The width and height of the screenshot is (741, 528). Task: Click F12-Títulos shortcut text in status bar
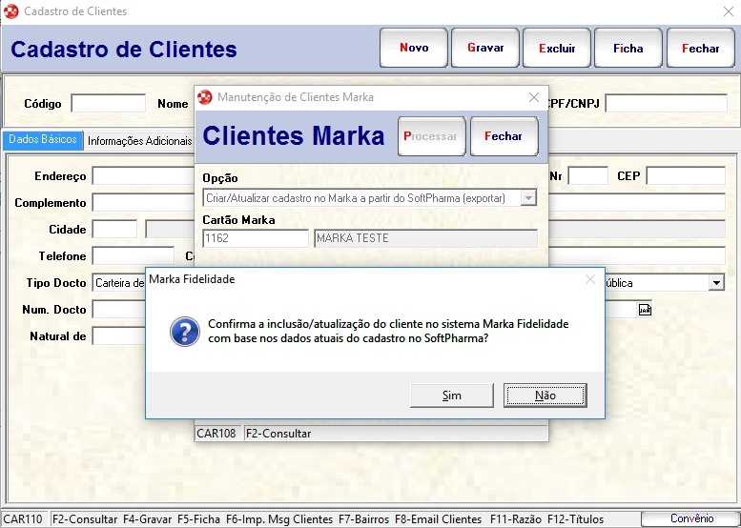tap(576, 519)
